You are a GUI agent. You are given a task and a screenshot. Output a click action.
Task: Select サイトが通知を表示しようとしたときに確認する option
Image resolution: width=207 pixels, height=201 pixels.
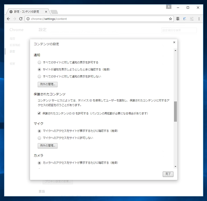click(39, 69)
